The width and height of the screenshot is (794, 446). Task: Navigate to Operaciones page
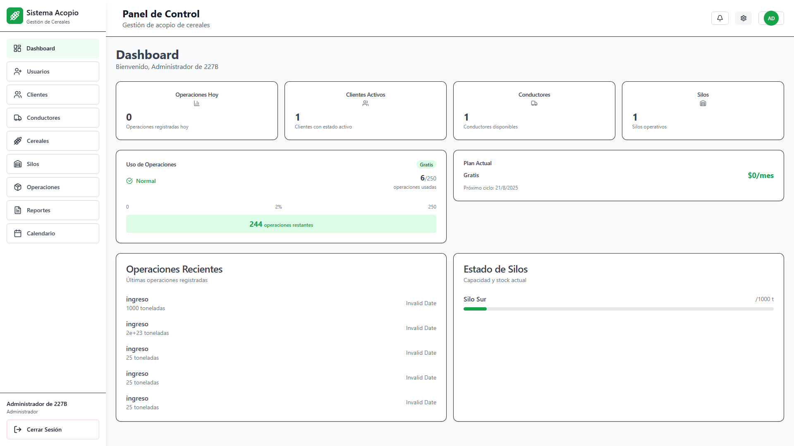pyautogui.click(x=53, y=187)
